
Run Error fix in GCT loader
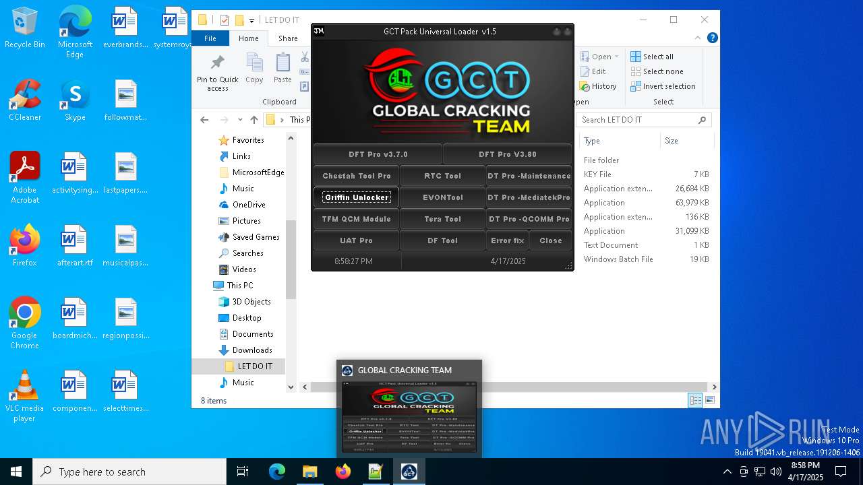click(x=507, y=240)
